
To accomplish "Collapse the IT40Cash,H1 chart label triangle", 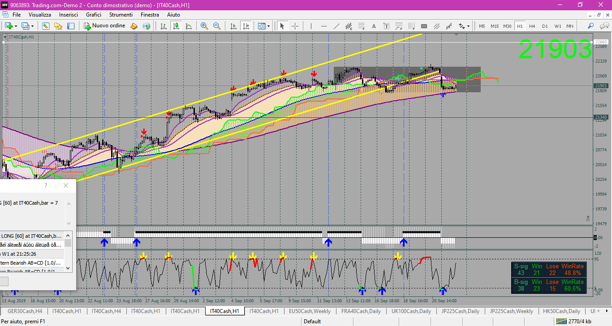I will [x=5, y=37].
